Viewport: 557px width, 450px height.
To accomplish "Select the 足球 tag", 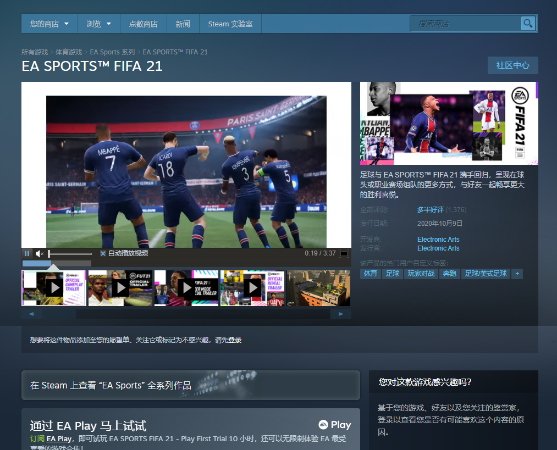I will point(393,274).
